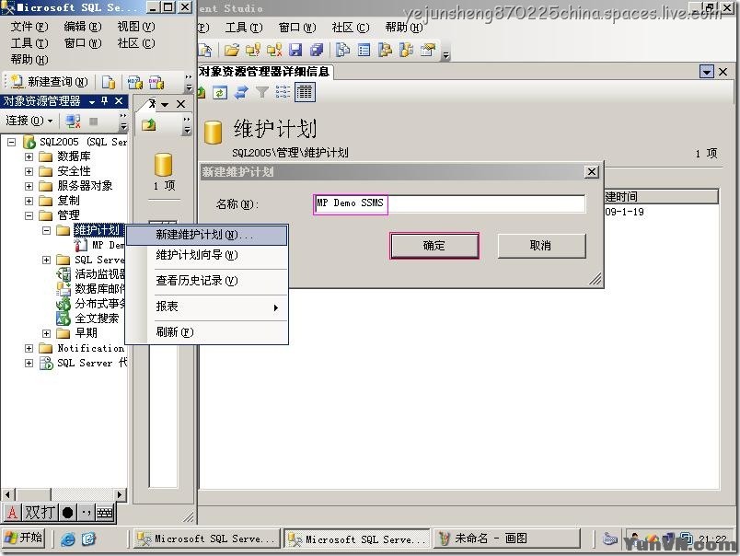The height and width of the screenshot is (556, 740).
Task: Collapse the 维护计划 folder
Action: (x=46, y=230)
